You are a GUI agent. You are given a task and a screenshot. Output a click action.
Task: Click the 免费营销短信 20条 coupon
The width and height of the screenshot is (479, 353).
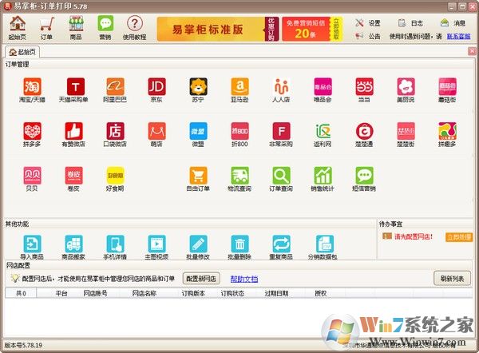point(312,29)
